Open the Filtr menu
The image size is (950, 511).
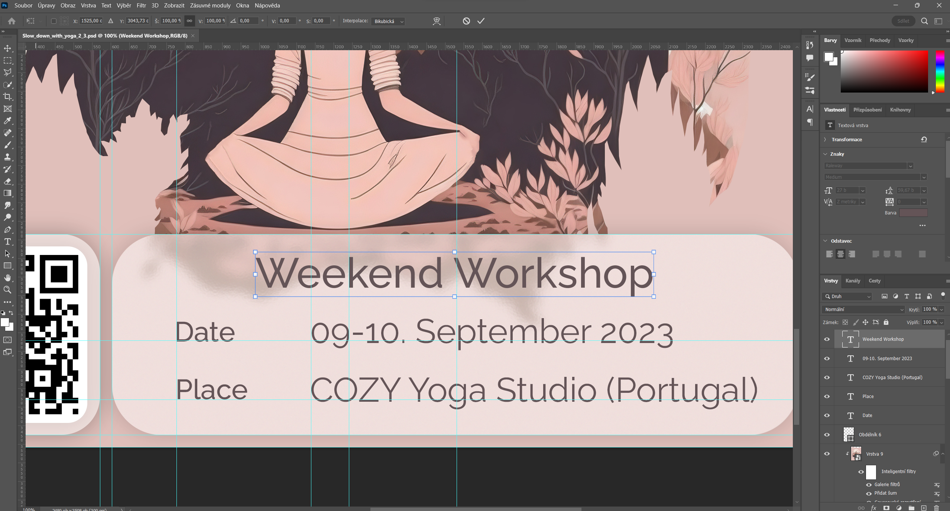click(x=141, y=6)
